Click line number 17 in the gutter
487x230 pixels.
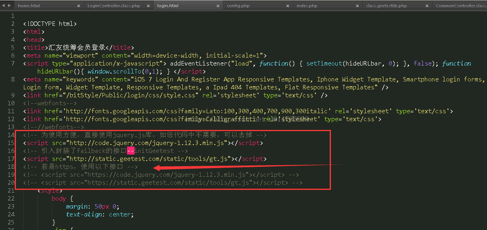11,159
